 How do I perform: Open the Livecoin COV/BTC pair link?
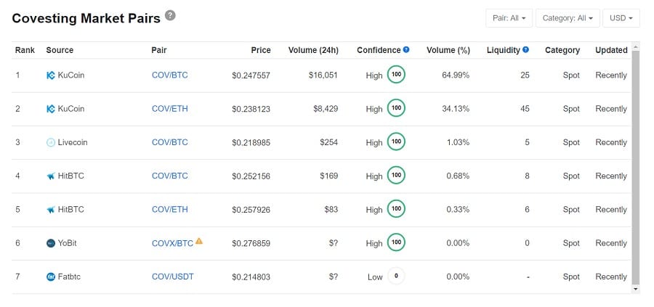(x=169, y=142)
